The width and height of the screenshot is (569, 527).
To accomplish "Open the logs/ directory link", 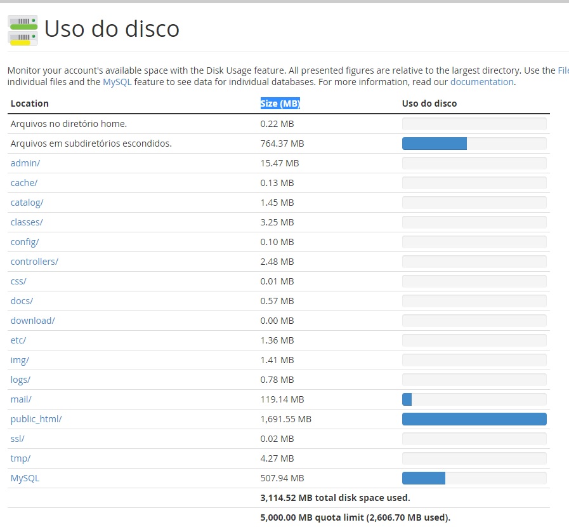I will [x=20, y=380].
